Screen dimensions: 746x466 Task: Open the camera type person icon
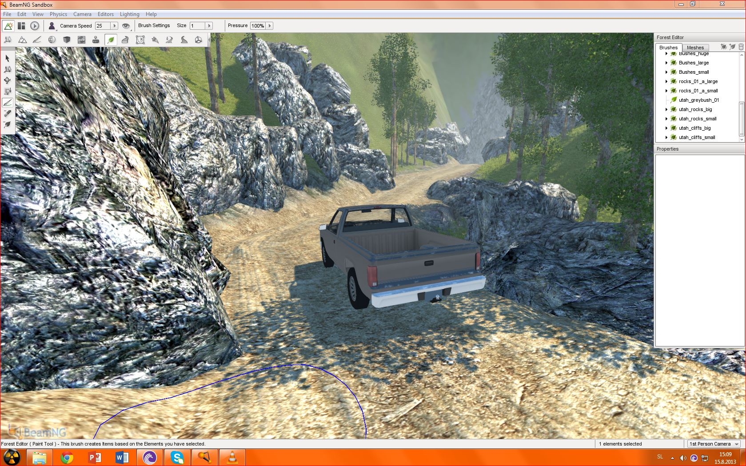(52, 26)
